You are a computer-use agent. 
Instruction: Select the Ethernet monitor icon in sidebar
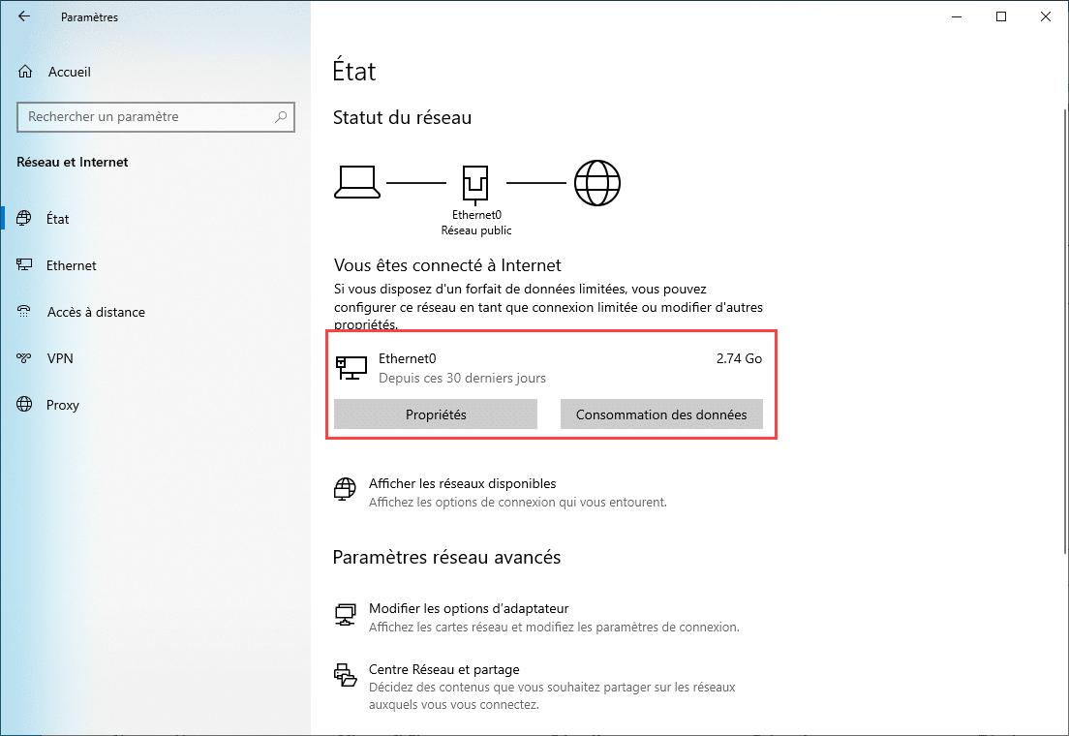[x=24, y=264]
